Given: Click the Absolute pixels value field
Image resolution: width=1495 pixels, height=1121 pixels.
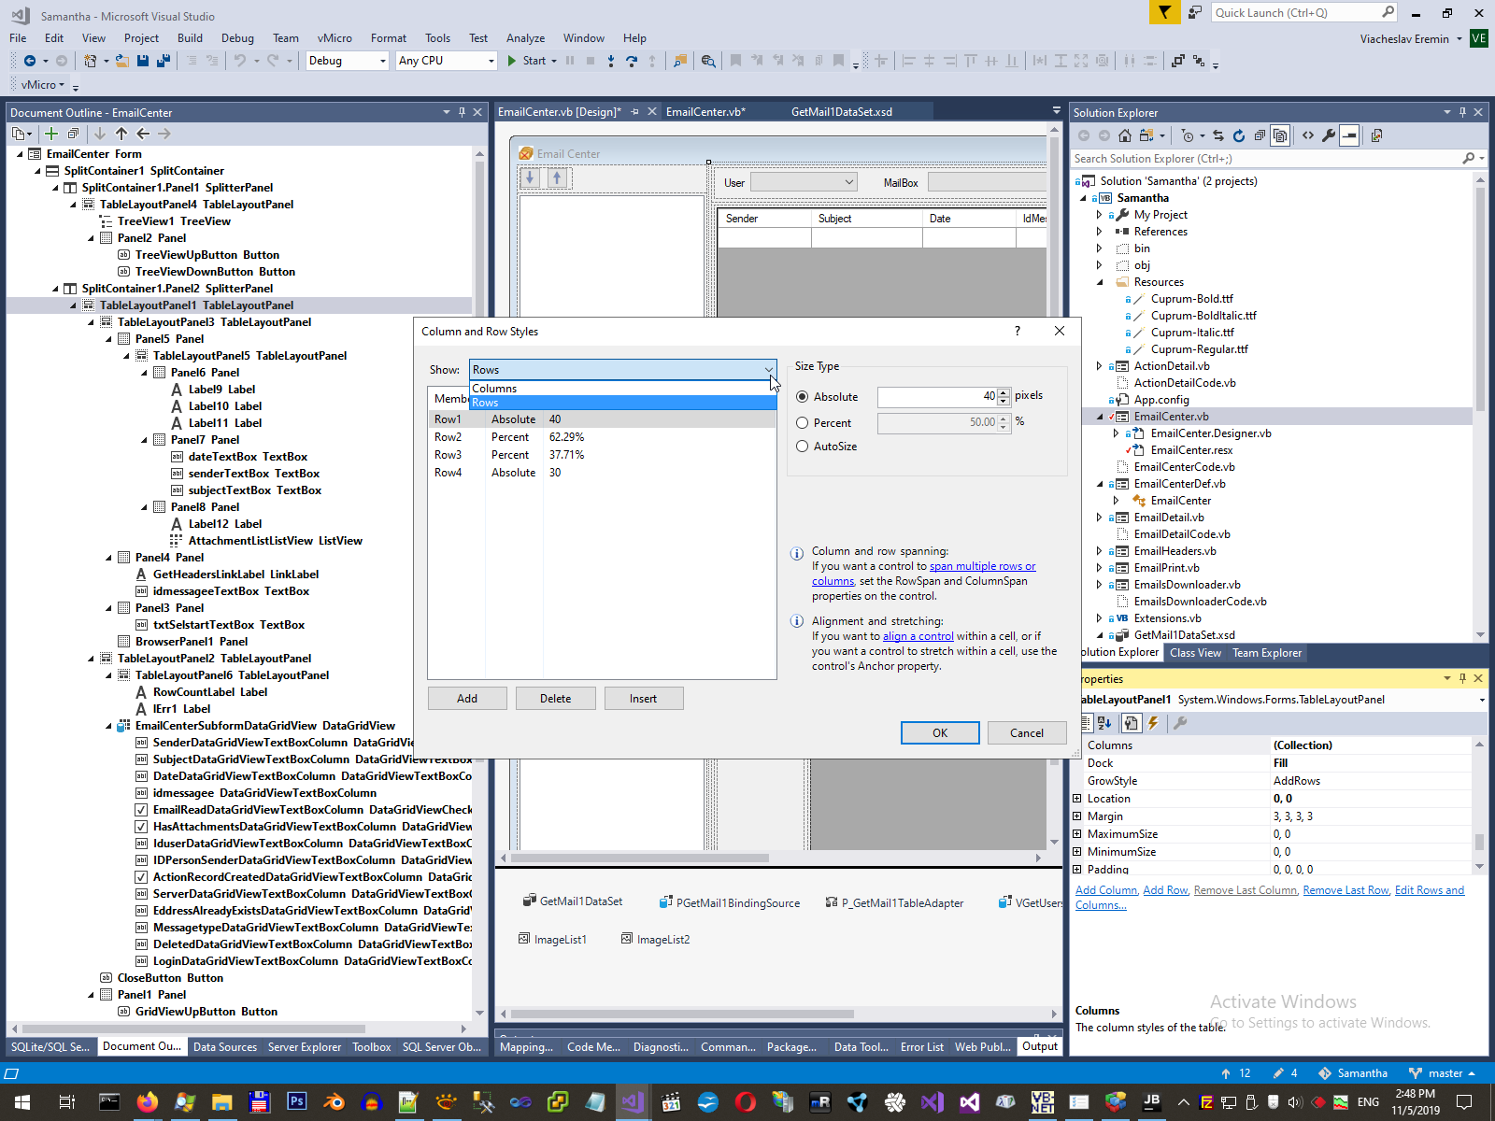Looking at the screenshot, I should coord(937,397).
